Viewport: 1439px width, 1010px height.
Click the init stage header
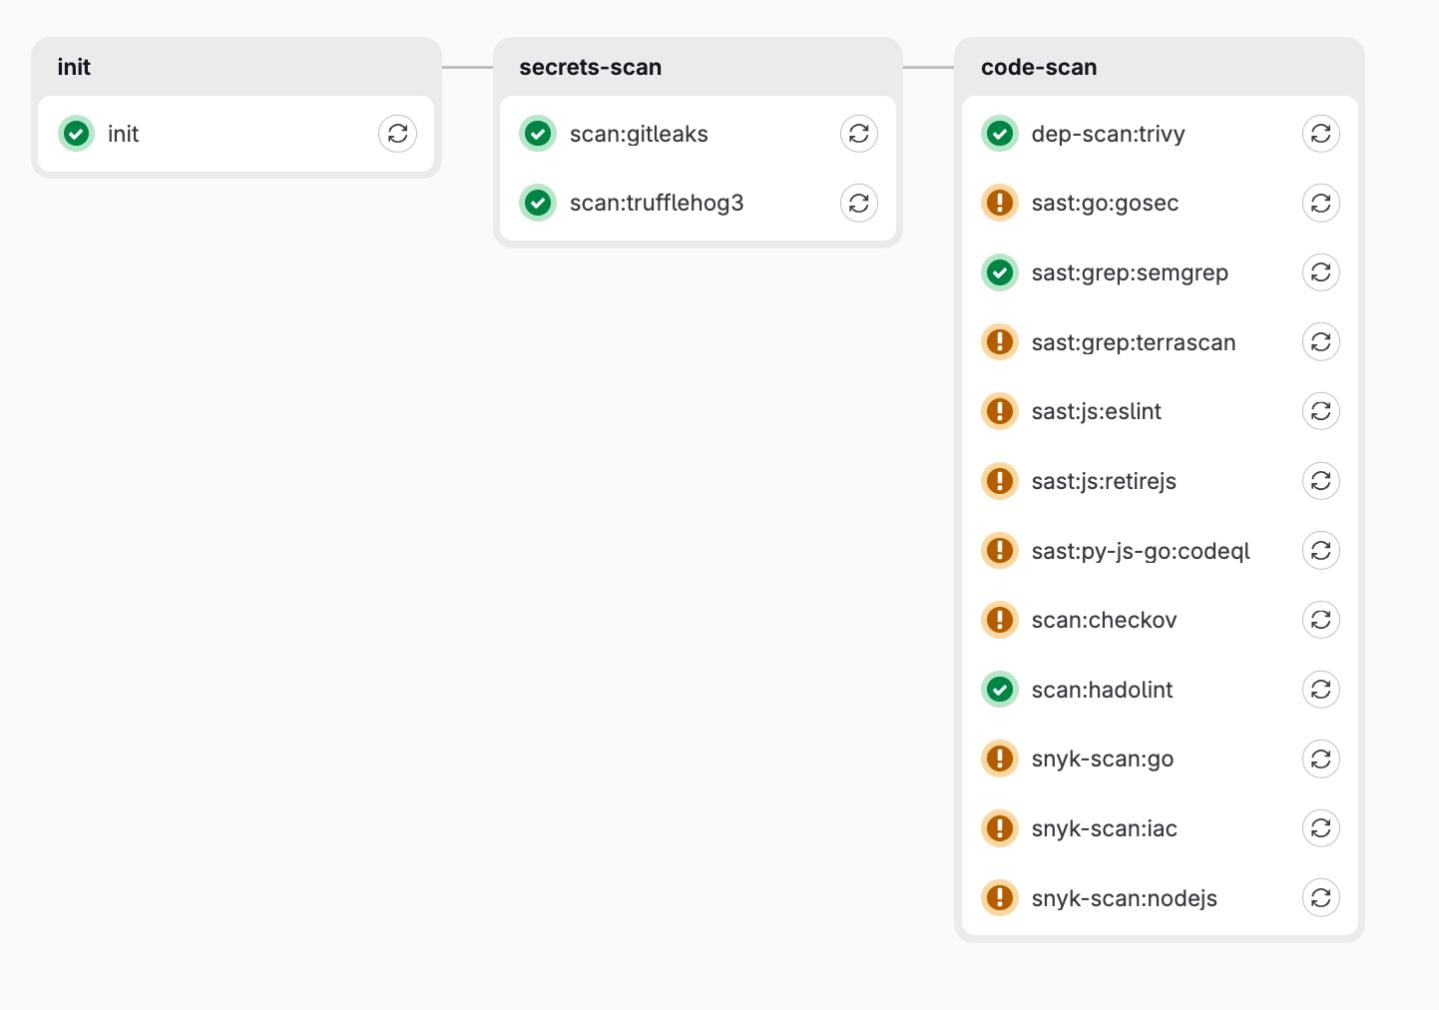(75, 67)
